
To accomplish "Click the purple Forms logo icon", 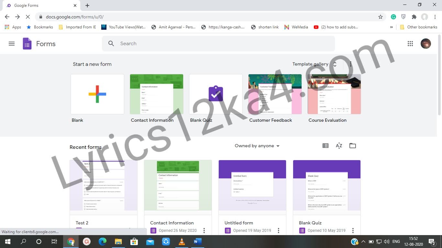I will (x=27, y=44).
